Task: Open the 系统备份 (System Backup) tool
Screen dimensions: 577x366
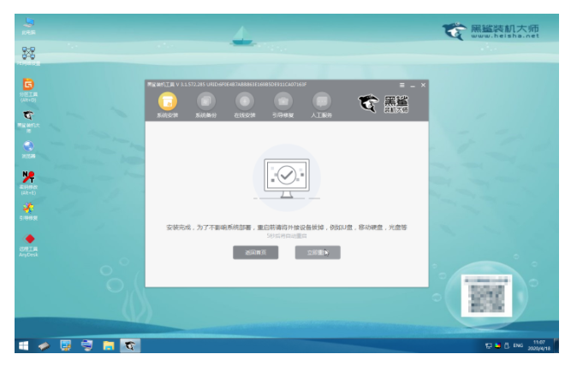Action: pyautogui.click(x=206, y=102)
